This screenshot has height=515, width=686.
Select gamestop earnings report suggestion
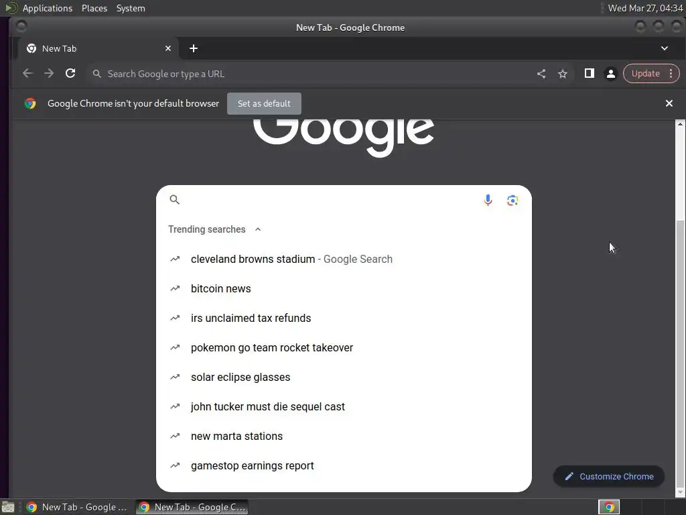point(344,466)
